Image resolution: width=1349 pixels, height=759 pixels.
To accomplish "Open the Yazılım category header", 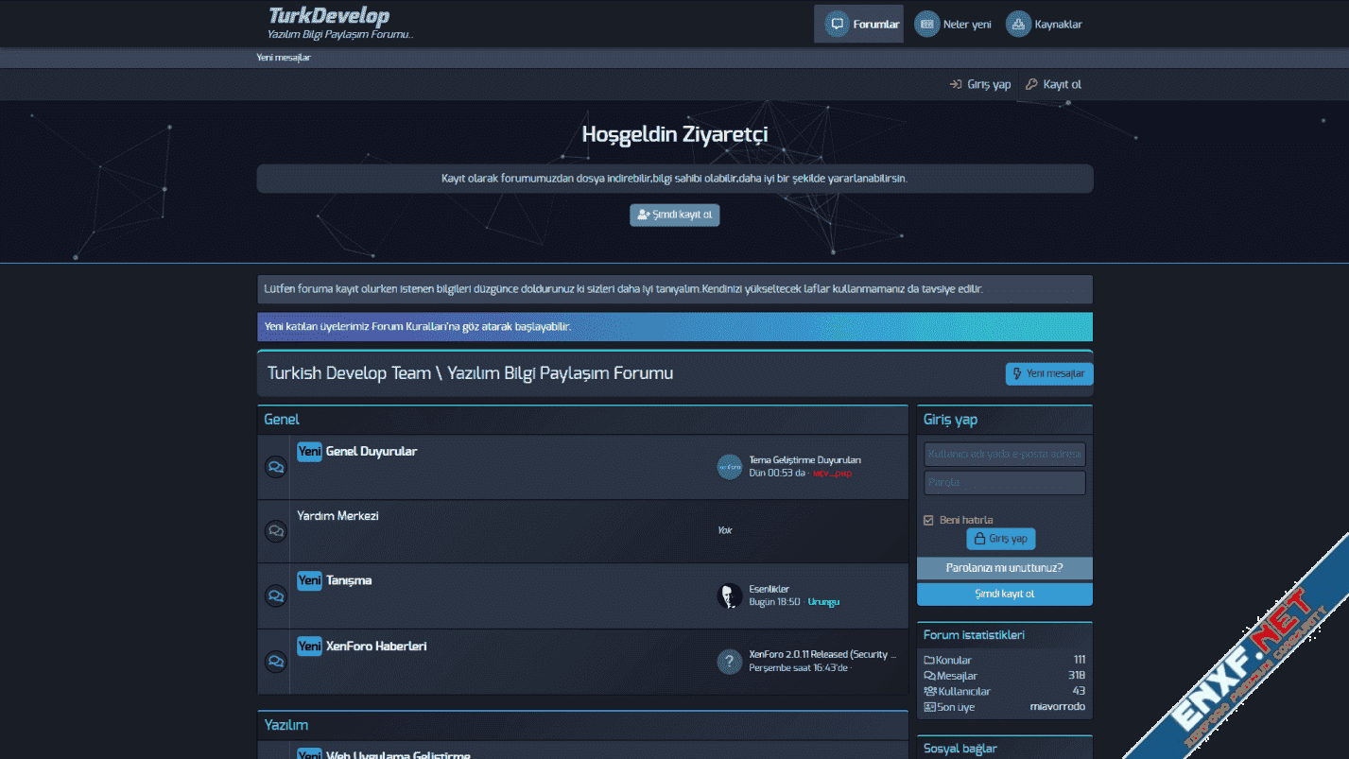I will coord(285,725).
